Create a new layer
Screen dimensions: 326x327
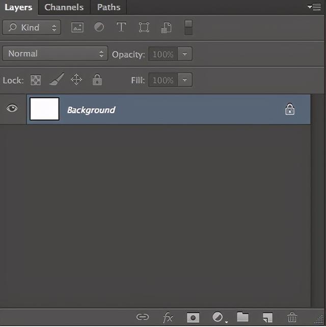pyautogui.click(x=267, y=317)
